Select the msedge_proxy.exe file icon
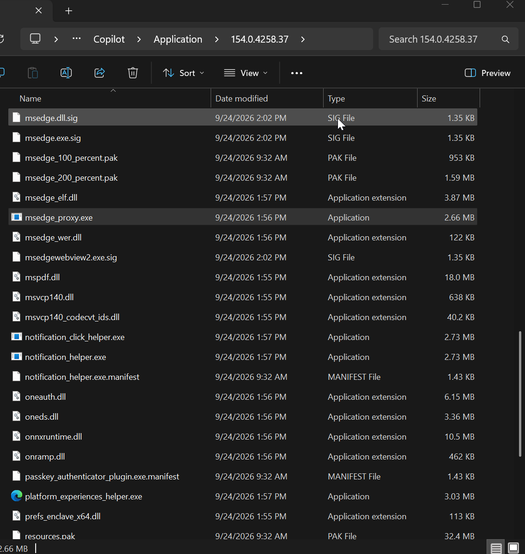The height and width of the screenshot is (554, 525). click(17, 217)
